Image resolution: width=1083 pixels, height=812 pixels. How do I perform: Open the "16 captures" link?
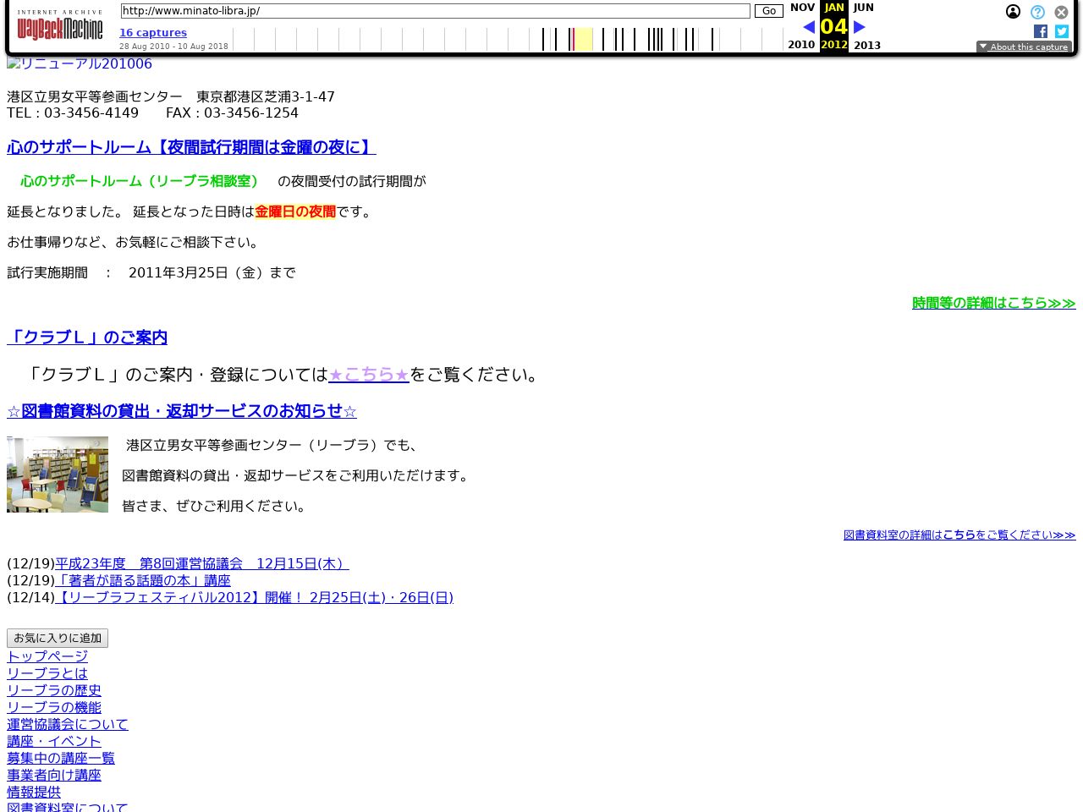pos(153,32)
